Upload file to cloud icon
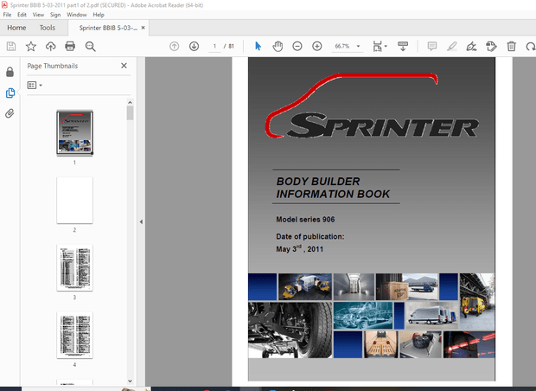This screenshot has width=536, height=391. [51, 46]
